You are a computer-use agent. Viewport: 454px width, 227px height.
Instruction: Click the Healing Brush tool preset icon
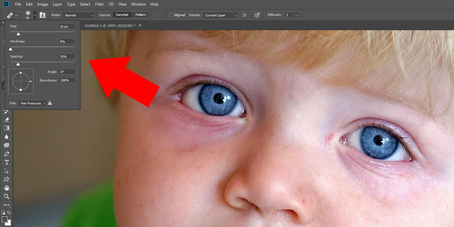pos(10,15)
